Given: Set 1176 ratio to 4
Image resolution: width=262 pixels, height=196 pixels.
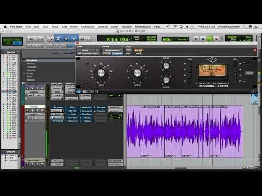Looking at the screenshot, I should coord(185,81).
